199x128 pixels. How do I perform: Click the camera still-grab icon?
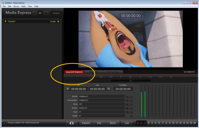[72, 123]
